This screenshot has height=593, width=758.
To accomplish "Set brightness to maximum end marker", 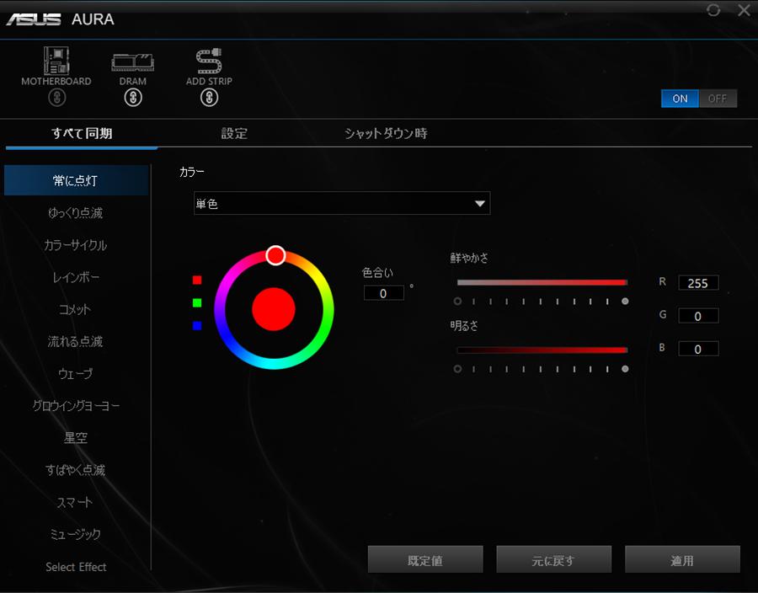I will [x=625, y=369].
